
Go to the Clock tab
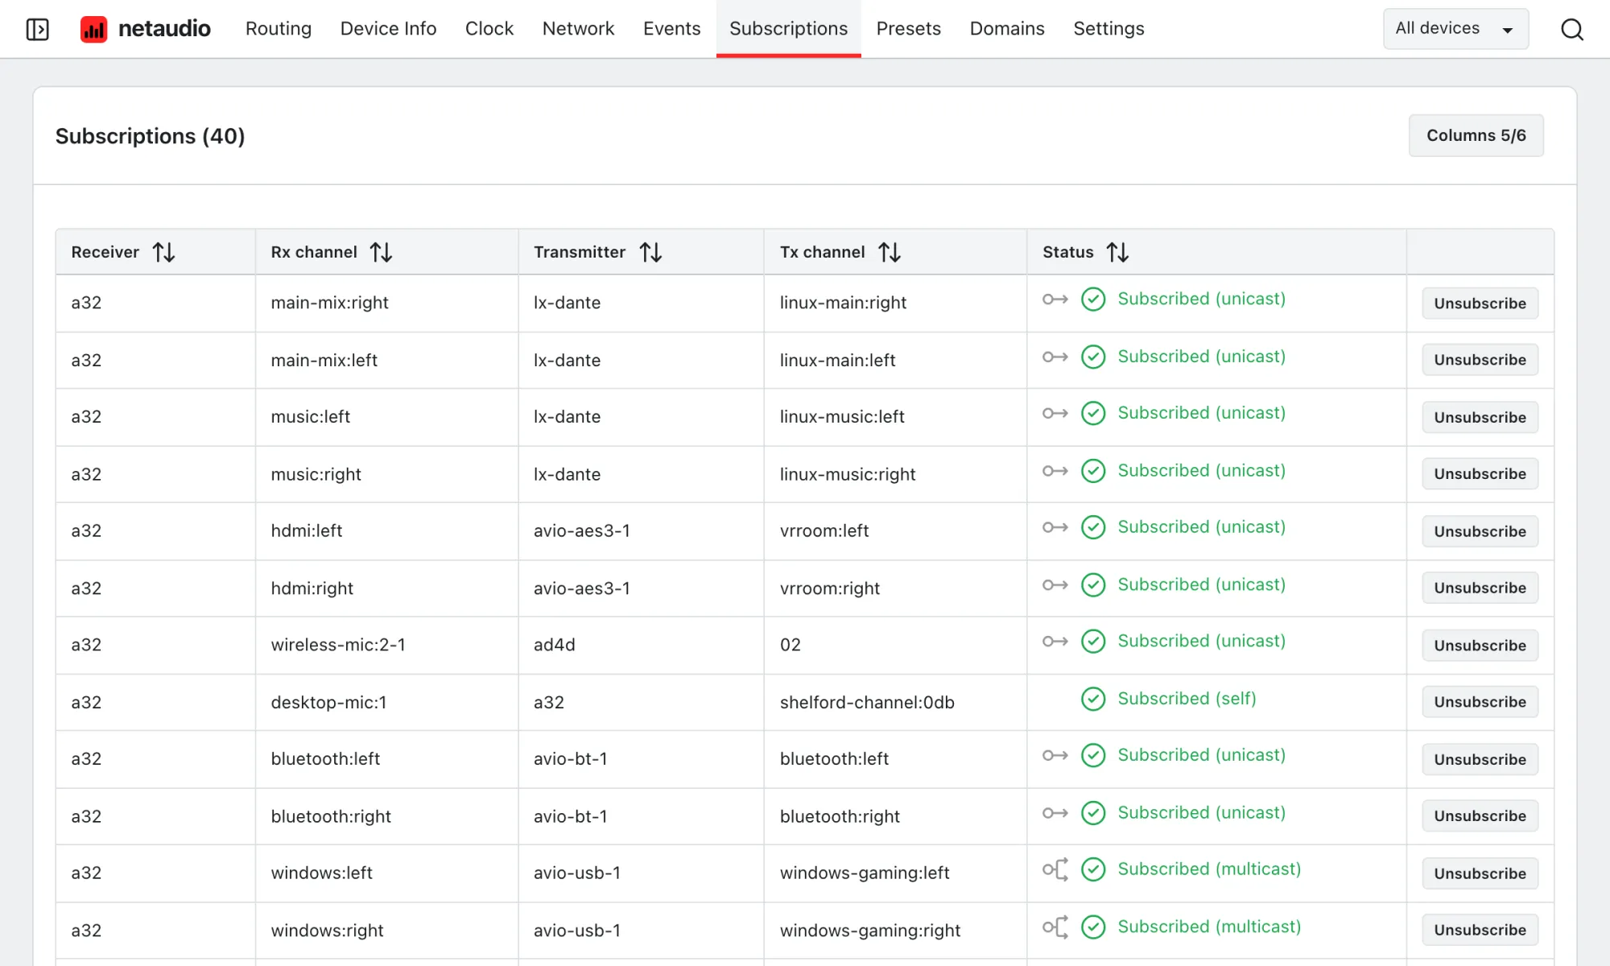[489, 29]
